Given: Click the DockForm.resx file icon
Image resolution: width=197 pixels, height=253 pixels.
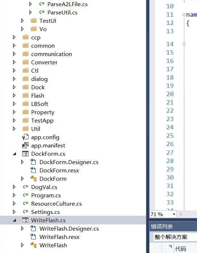Looking at the screenshot, I should [x=33, y=170].
